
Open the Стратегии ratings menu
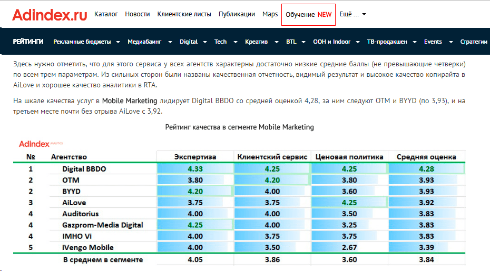tap(474, 42)
